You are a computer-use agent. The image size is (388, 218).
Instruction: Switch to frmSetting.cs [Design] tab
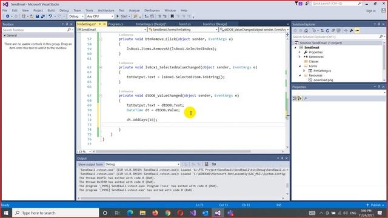click(x=151, y=24)
